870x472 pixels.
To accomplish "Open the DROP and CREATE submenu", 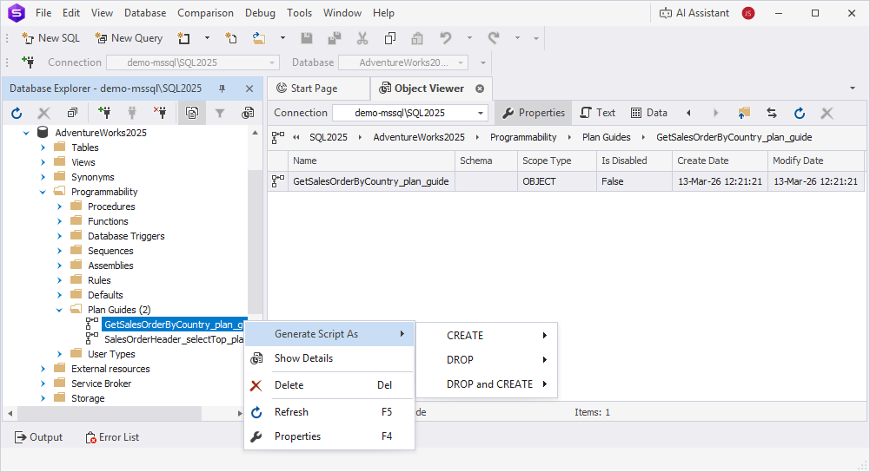I will click(487, 383).
